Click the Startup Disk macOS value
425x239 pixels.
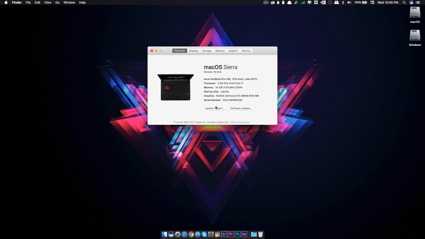coord(225,92)
